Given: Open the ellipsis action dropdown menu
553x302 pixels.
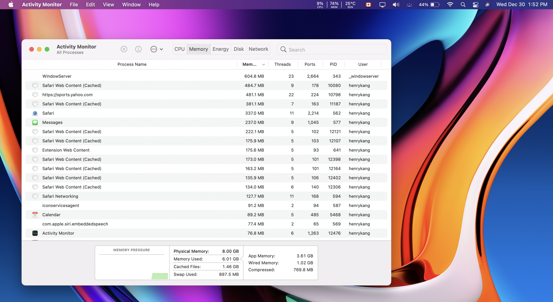Looking at the screenshot, I should [x=156, y=49].
